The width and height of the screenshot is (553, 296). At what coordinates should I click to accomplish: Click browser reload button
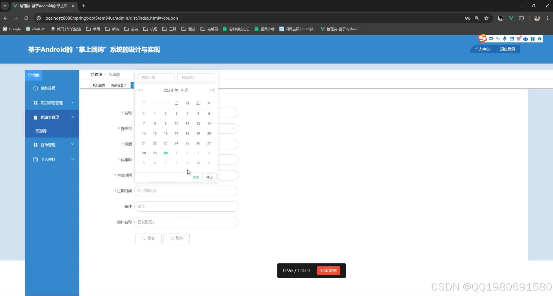tap(26, 18)
